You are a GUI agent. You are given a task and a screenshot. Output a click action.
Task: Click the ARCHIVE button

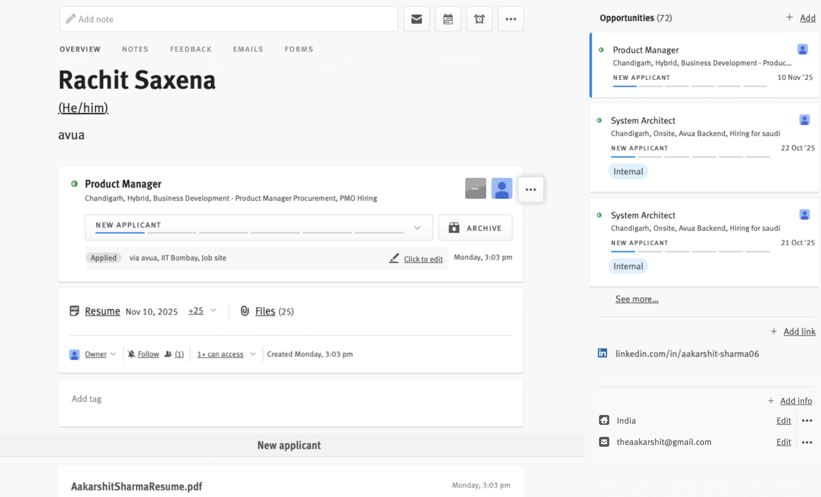[475, 228]
